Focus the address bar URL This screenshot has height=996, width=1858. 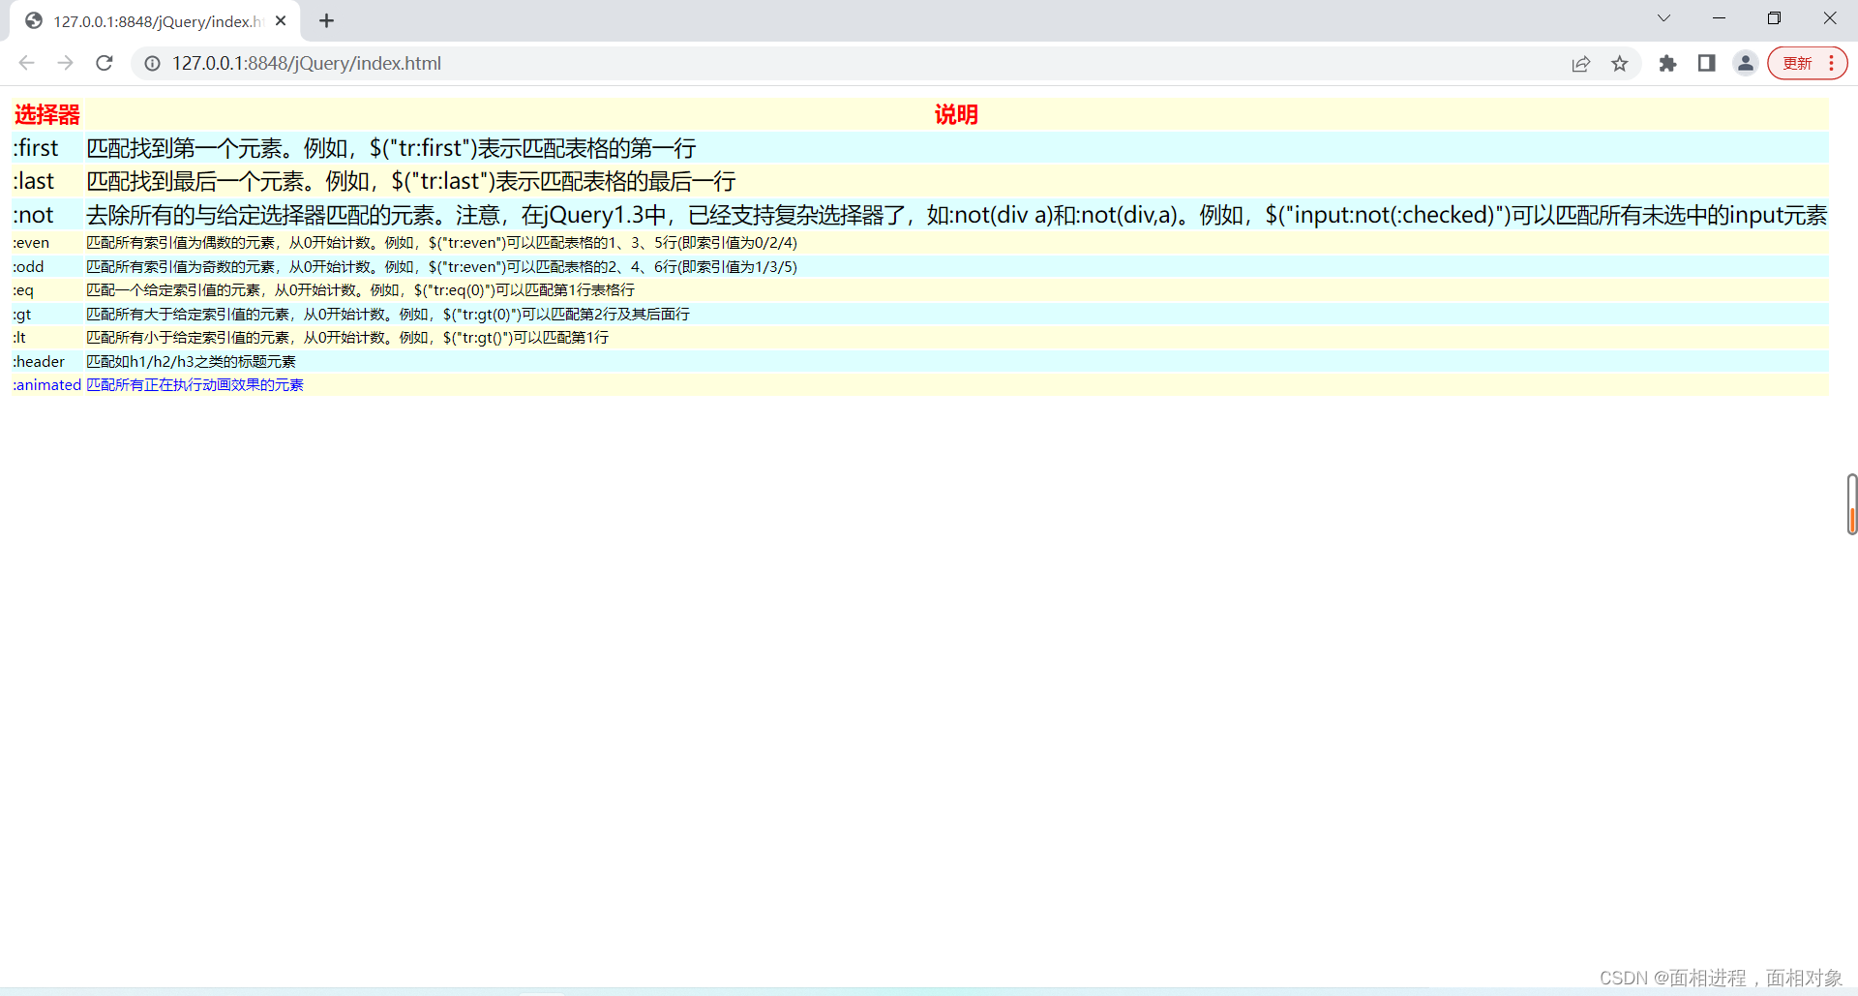(x=306, y=63)
